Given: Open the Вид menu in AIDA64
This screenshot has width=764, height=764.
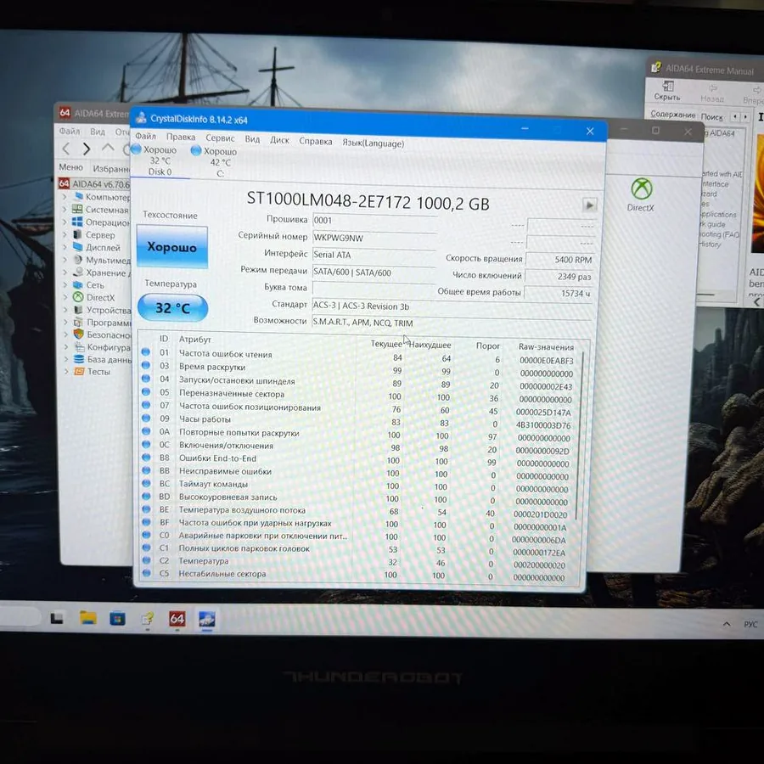Looking at the screenshot, I should click(x=98, y=132).
